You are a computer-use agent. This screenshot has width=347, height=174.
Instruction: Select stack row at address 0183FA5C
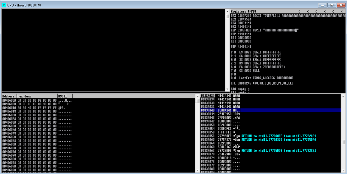pyautogui.click(x=209, y=136)
